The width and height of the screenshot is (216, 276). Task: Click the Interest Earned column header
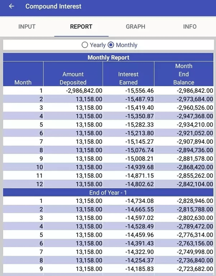click(x=128, y=74)
